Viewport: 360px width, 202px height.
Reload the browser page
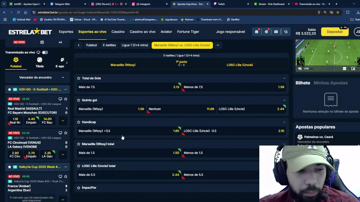click(x=18, y=12)
